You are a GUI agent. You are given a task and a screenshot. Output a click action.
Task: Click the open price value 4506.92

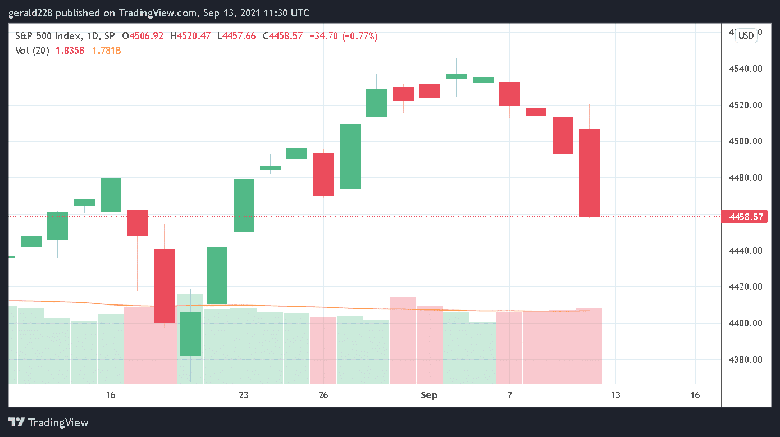[147, 36]
